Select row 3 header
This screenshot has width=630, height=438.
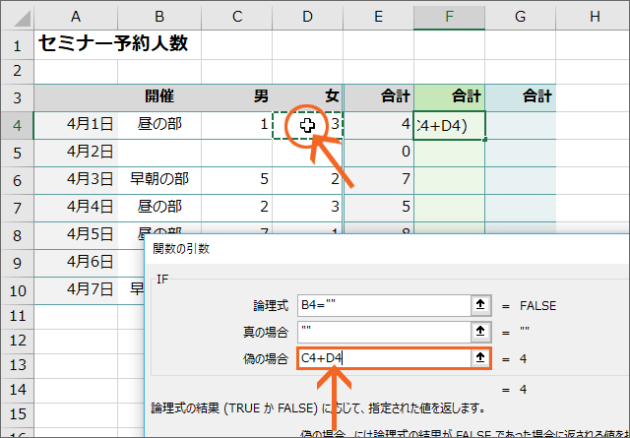click(17, 97)
